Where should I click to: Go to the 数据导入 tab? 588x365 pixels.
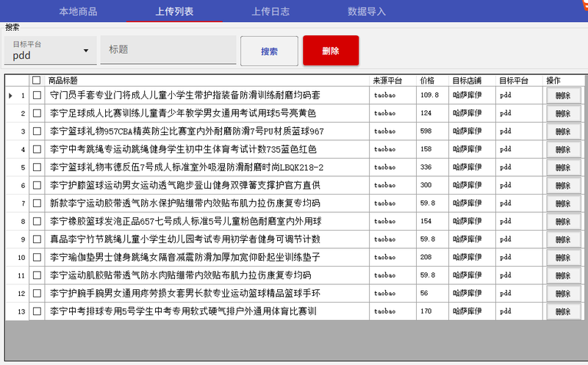tap(367, 12)
